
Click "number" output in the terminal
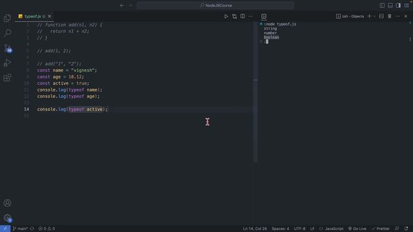coord(270,33)
